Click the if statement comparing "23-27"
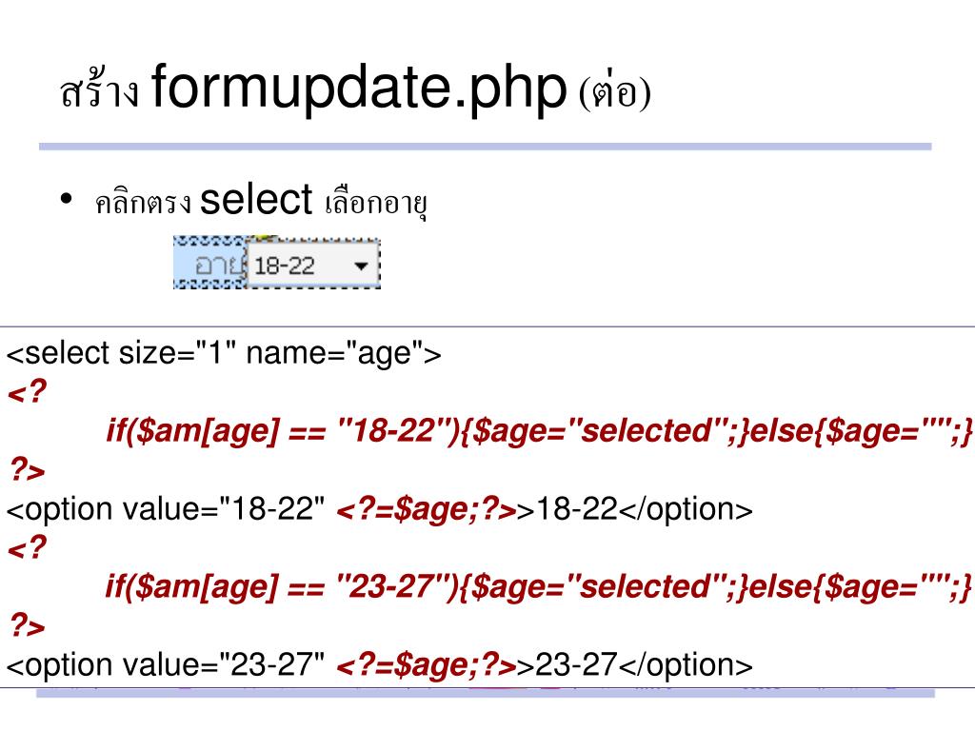This screenshot has height=731, width=975. (x=539, y=587)
